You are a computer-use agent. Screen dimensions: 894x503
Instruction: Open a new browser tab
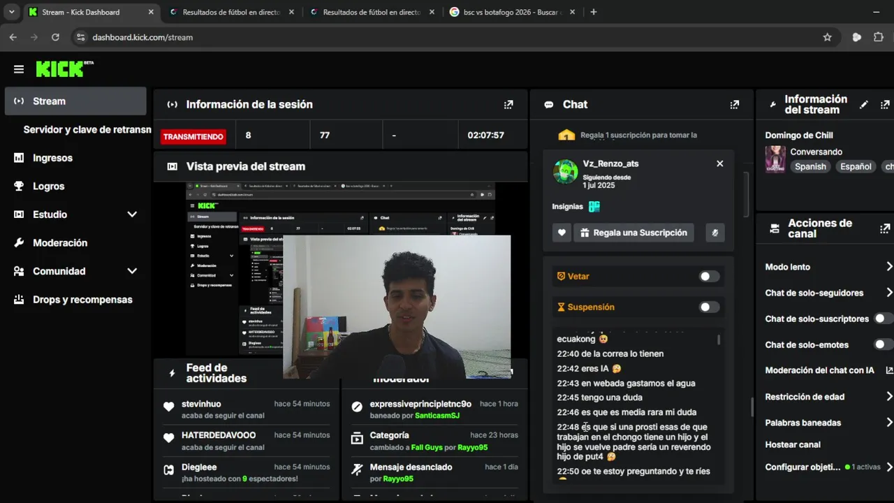click(594, 12)
